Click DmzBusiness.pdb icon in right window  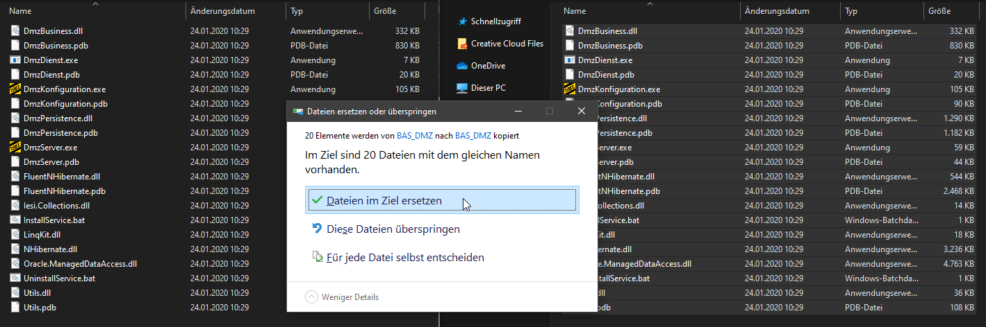point(570,46)
